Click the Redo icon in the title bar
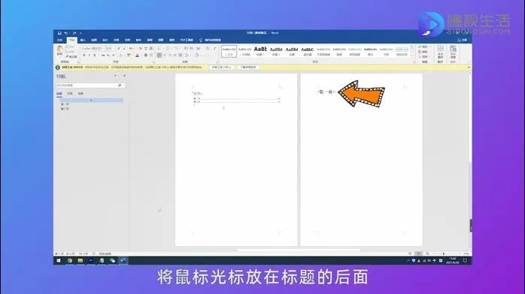This screenshot has width=525, height=294. [74, 33]
